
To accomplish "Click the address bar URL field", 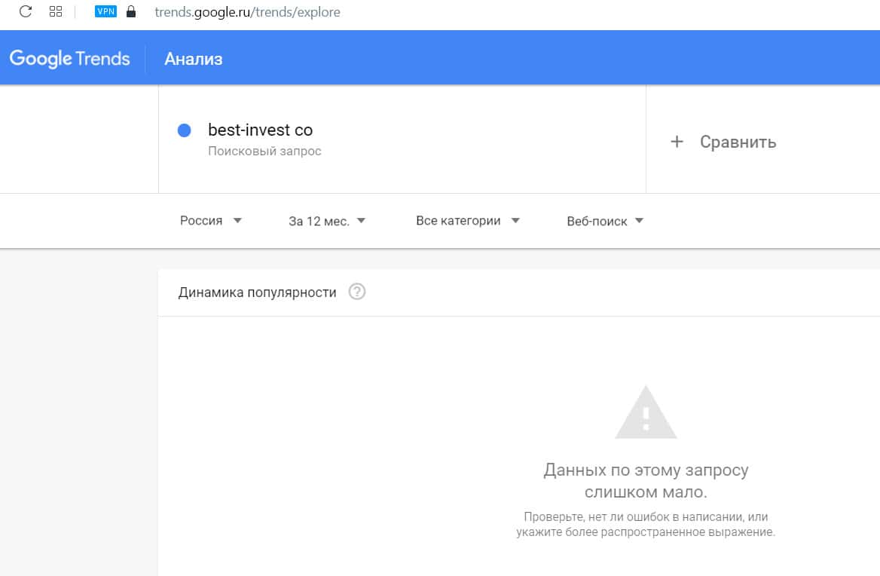I will click(x=247, y=12).
